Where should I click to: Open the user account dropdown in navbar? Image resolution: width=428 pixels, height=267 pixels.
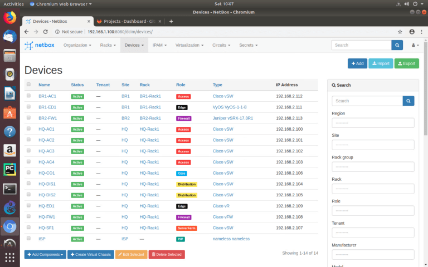click(415, 45)
